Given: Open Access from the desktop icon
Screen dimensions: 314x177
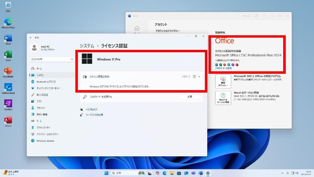Looking at the screenshot, I should pos(8,120).
